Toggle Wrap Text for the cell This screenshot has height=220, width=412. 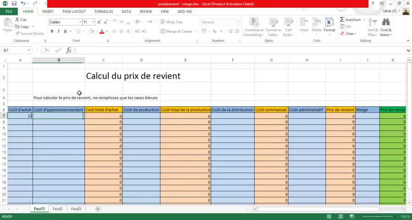(x=171, y=22)
